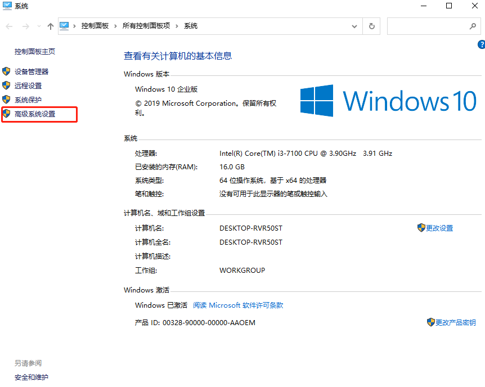485x387 pixels.
Task: Open 设备管理器 from the sidebar
Action: click(x=33, y=71)
